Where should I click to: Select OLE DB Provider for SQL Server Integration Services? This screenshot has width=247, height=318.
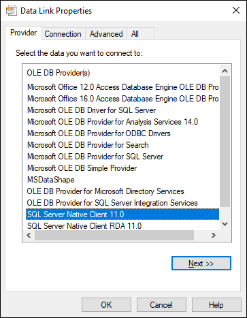[x=122, y=203]
